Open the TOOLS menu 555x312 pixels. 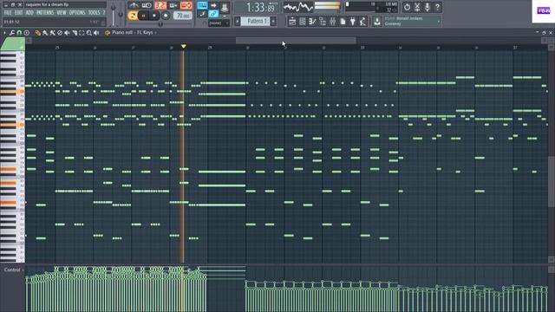tap(94, 12)
